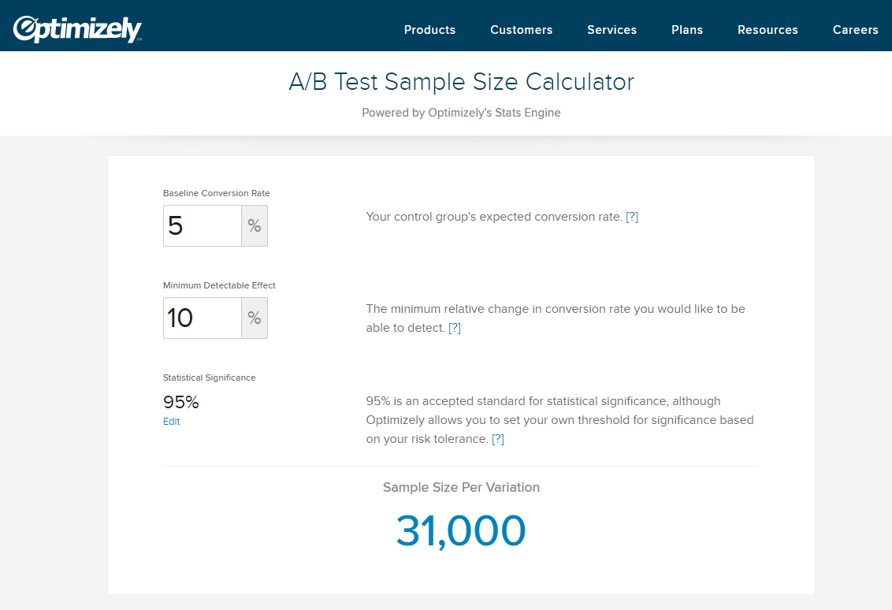
Task: Click the Minimum Detectable Effect input field
Action: pyautogui.click(x=203, y=318)
